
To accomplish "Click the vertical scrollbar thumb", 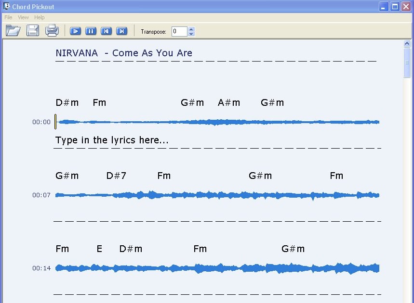I will pyautogui.click(x=407, y=63).
